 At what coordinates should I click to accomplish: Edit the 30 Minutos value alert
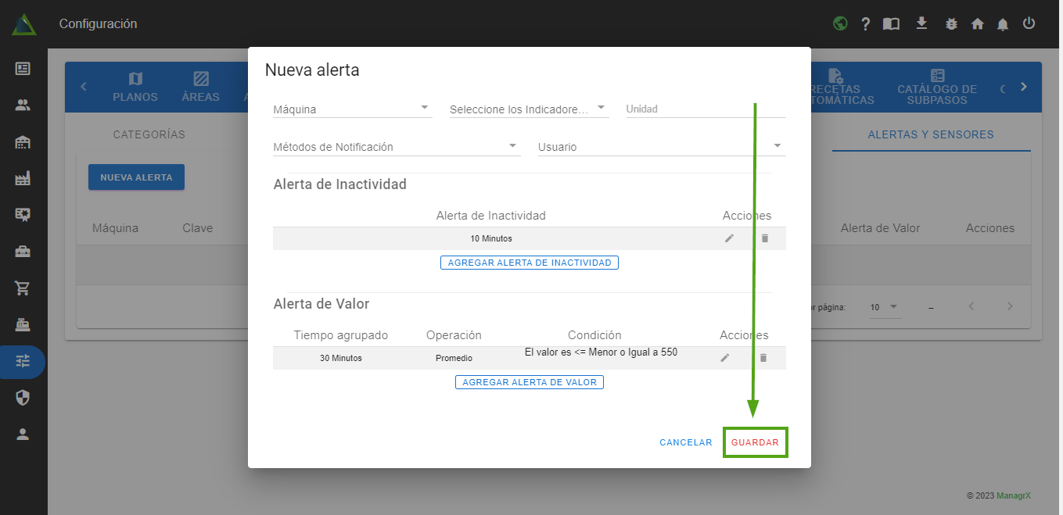tap(725, 358)
